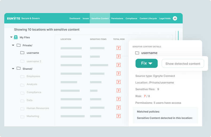Image resolution: width=211 pixels, height=137 pixels.
Task: Select the username folder in tree
Action: (x=33, y=53)
